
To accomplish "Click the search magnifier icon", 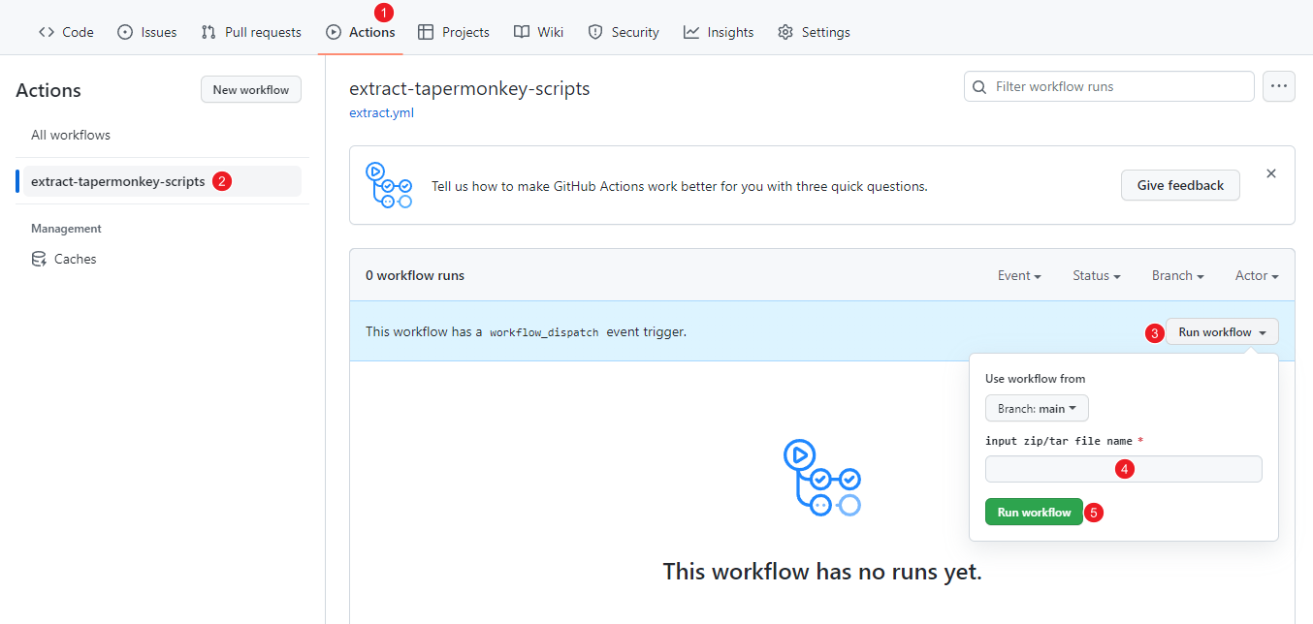I will click(x=980, y=86).
